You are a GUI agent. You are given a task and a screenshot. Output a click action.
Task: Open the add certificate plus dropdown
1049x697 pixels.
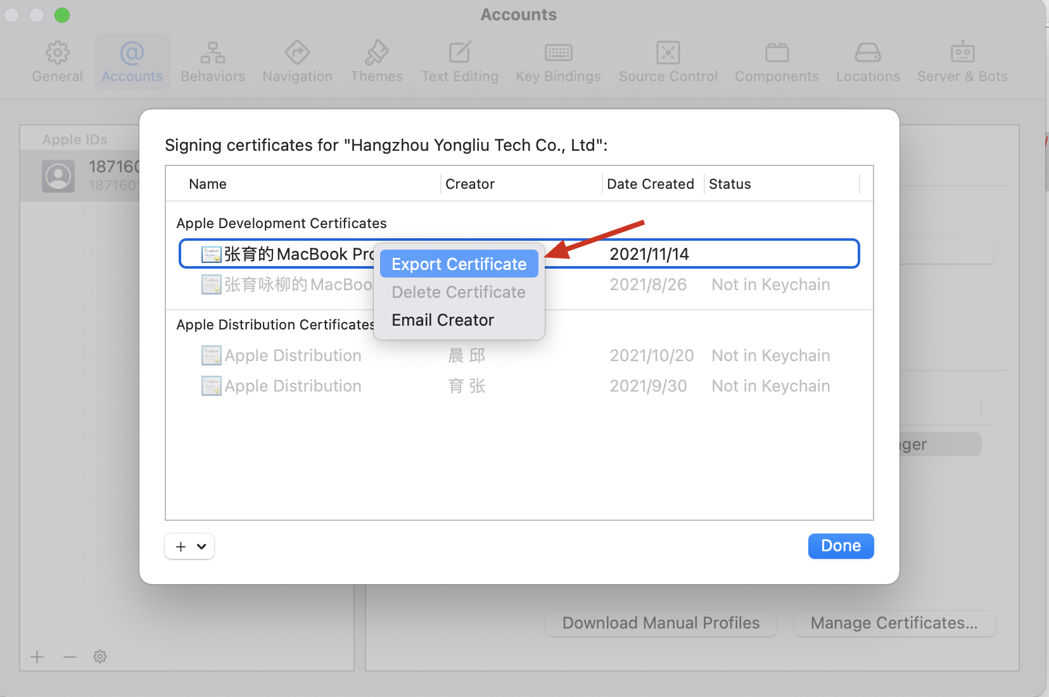[189, 546]
